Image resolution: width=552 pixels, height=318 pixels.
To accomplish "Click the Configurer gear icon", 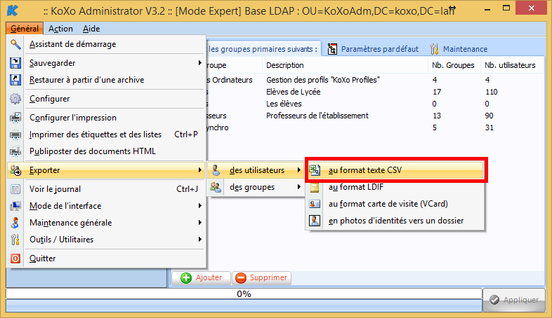I will pos(15,99).
